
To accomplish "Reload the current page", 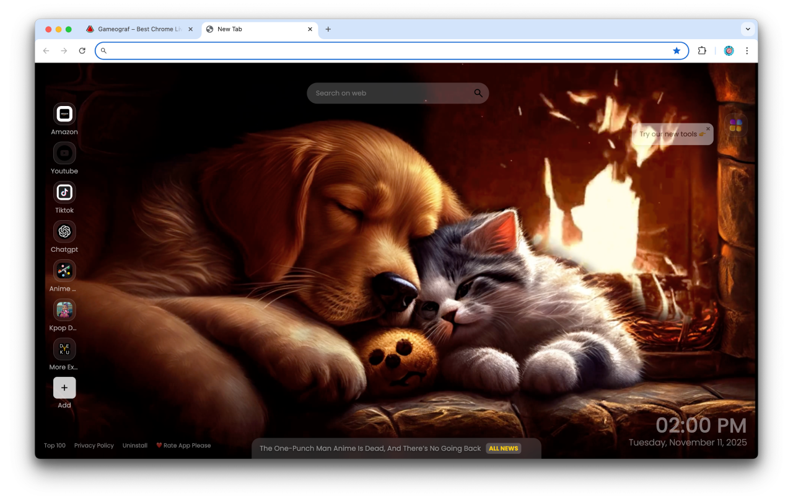I will 82,51.
